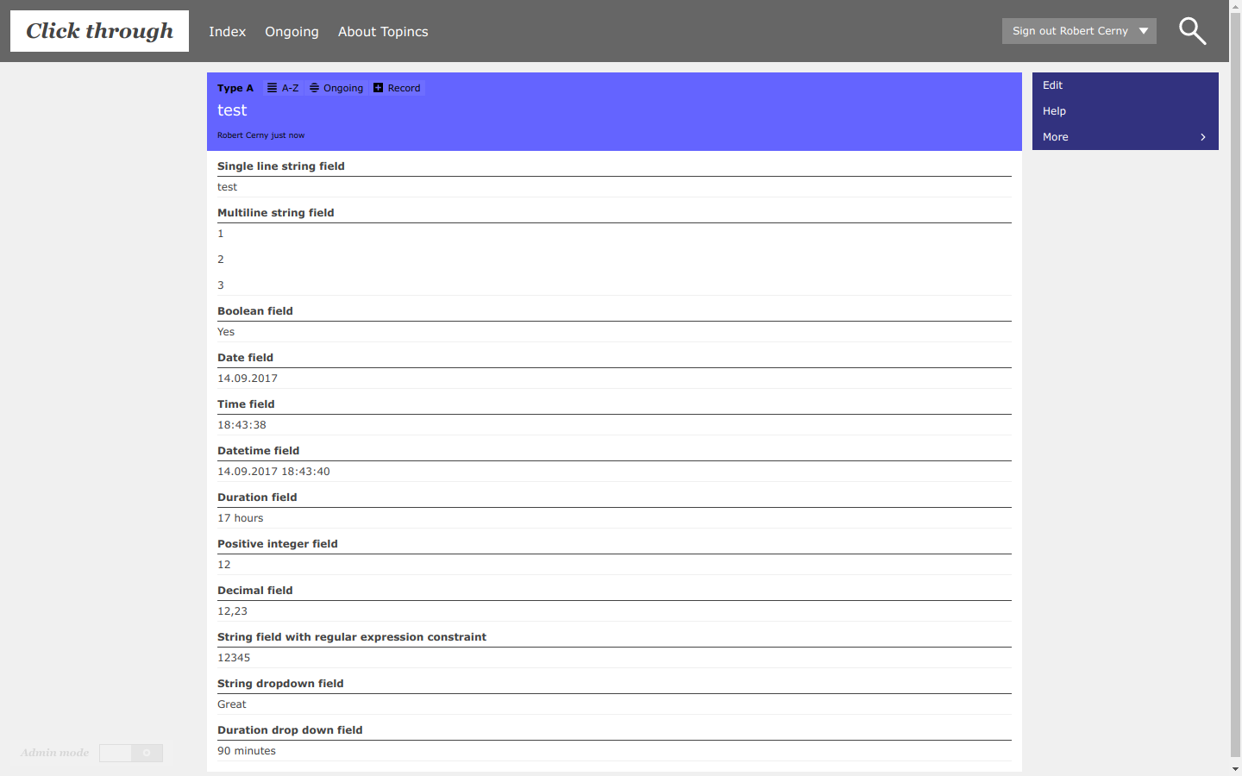
Task: Open About Topincs in the top navigation
Action: pos(383,32)
